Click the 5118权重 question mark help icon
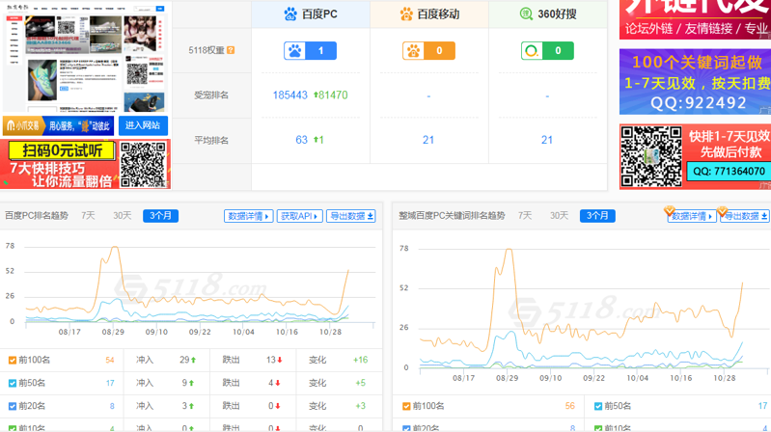 (x=231, y=50)
